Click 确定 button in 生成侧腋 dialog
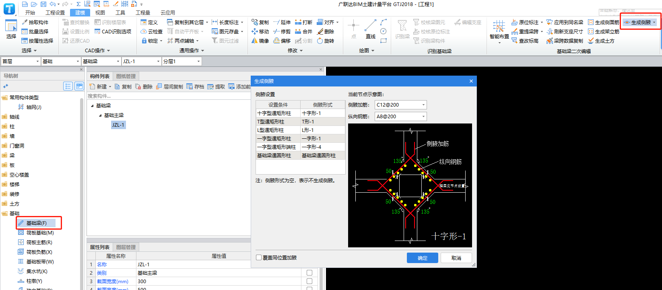 (423, 258)
